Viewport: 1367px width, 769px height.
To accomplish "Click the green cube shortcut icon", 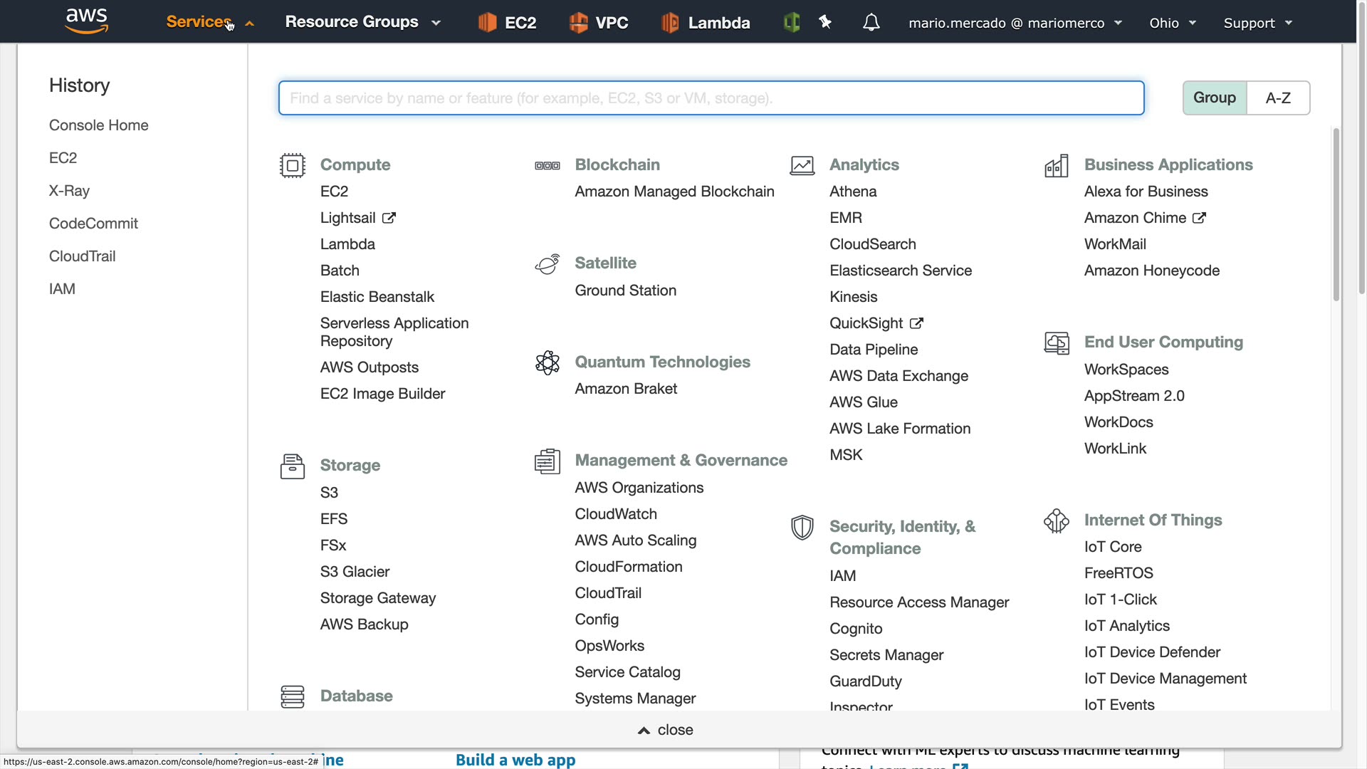I will tap(792, 23).
